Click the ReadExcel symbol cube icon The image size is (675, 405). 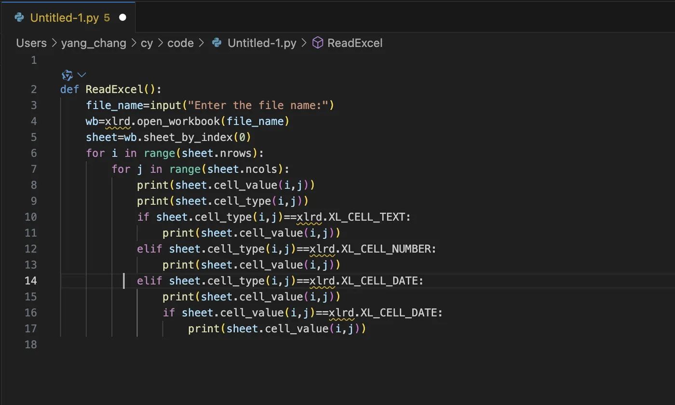(x=317, y=43)
